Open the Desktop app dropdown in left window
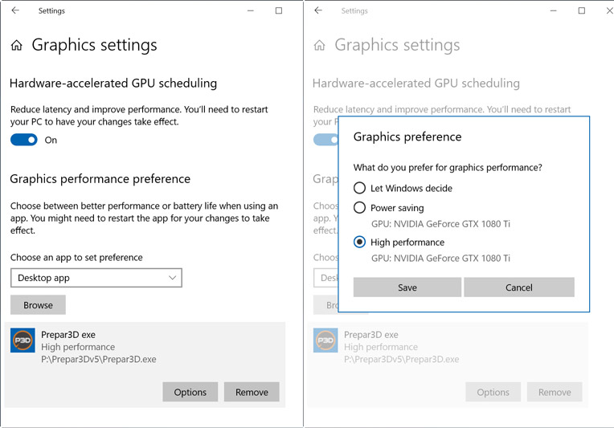The image size is (614, 428). pyautogui.click(x=96, y=278)
